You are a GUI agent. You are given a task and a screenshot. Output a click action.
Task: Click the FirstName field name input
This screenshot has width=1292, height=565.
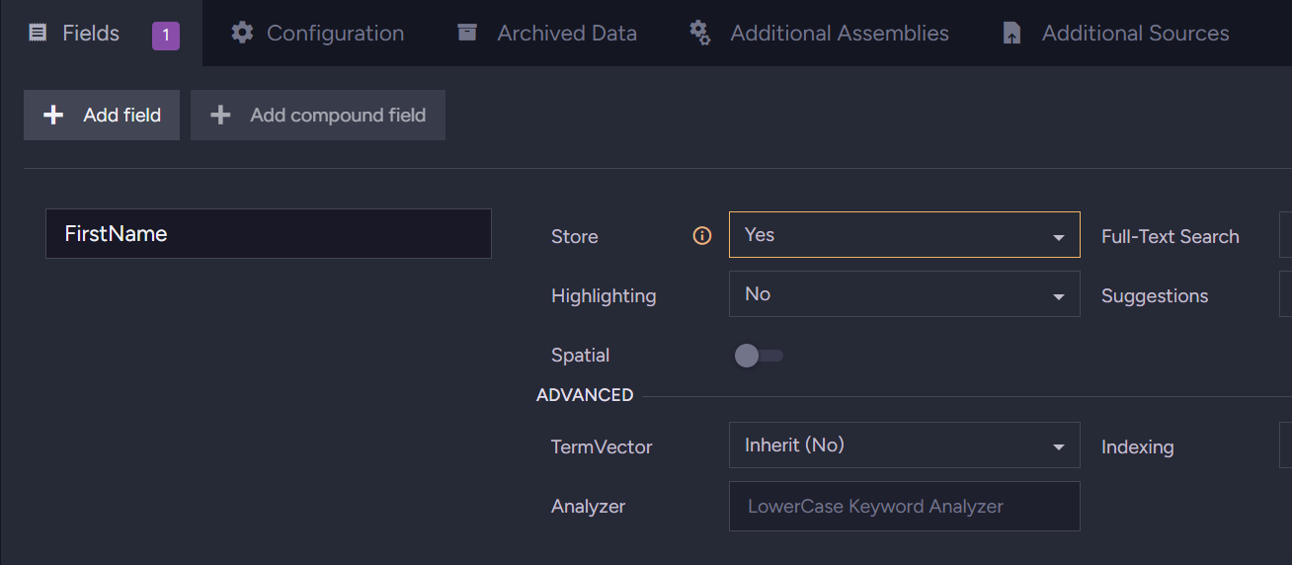point(269,234)
